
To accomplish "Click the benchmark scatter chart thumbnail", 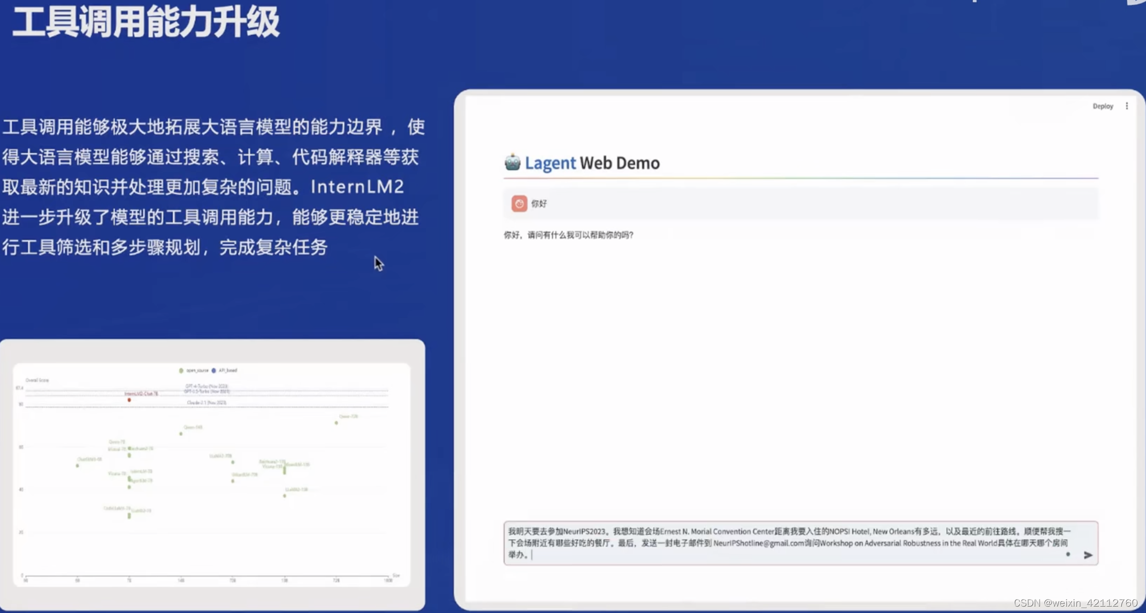I will click(212, 475).
